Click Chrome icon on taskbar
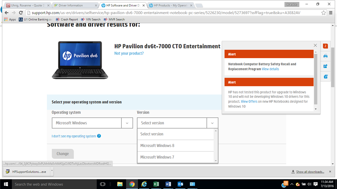 point(132,184)
